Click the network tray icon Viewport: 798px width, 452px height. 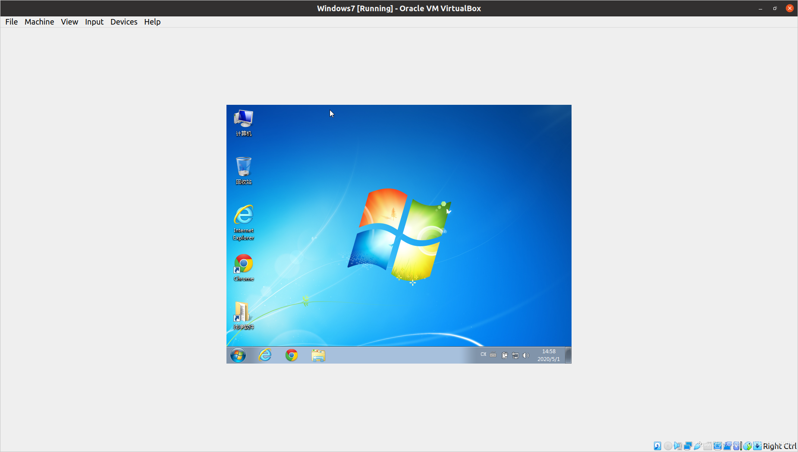[515, 355]
